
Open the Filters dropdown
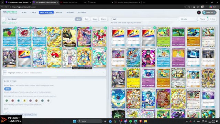click(203, 19)
